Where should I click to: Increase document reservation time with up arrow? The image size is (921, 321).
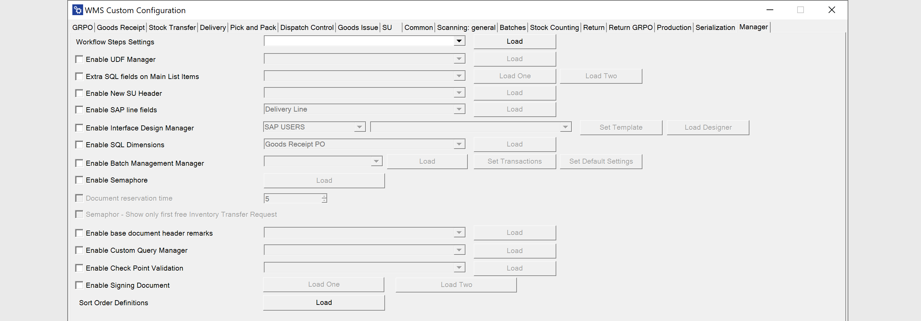point(324,196)
